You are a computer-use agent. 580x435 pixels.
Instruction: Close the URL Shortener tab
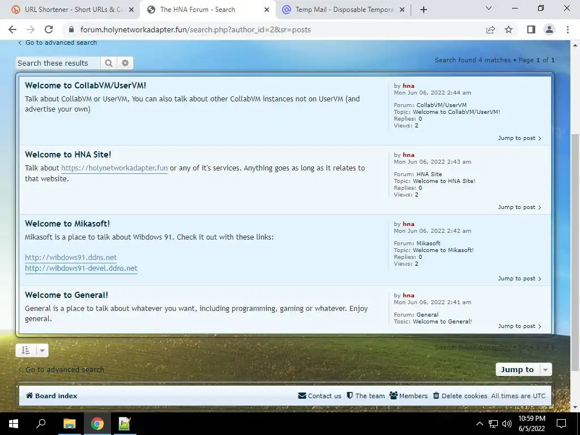pos(131,10)
